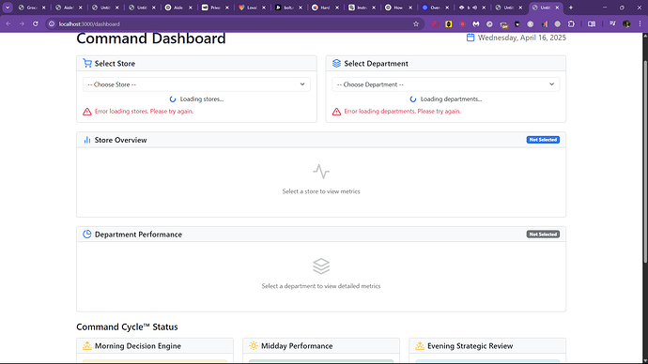View site information icon in the address bar
This screenshot has height=364, width=648.
(52, 24)
